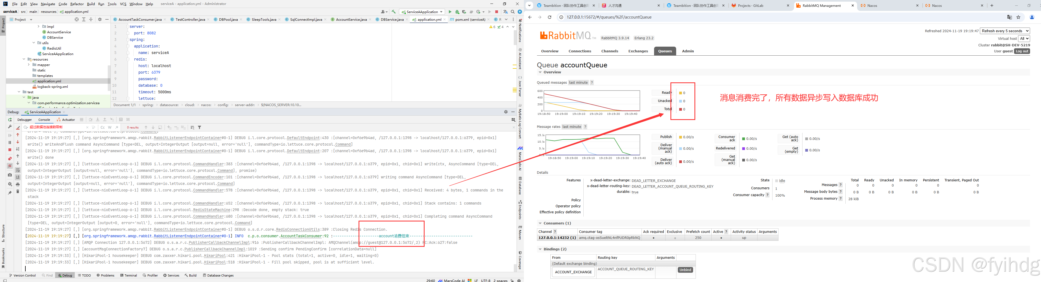
Task: Toggle Regex option in console search
Action: coord(117,127)
